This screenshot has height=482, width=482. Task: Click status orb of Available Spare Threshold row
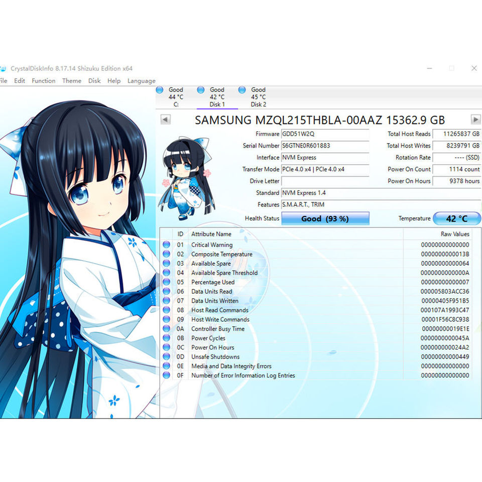(x=166, y=273)
